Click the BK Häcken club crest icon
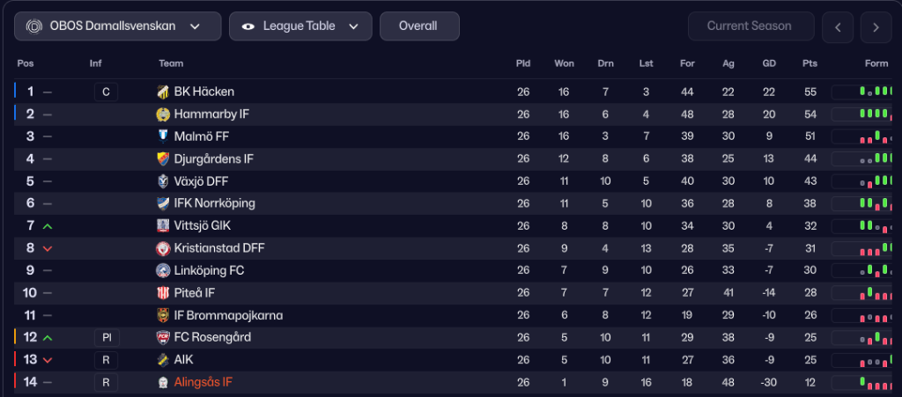Screen dimensions: 902x397 163,92
